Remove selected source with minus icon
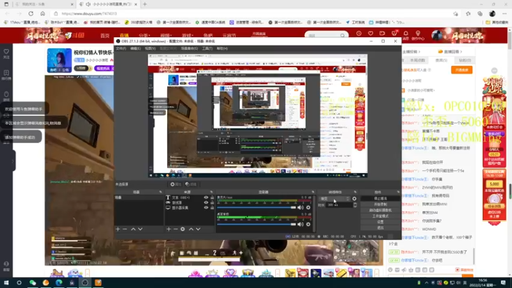Image resolution: width=512 pixels, height=288 pixels. click(175, 229)
